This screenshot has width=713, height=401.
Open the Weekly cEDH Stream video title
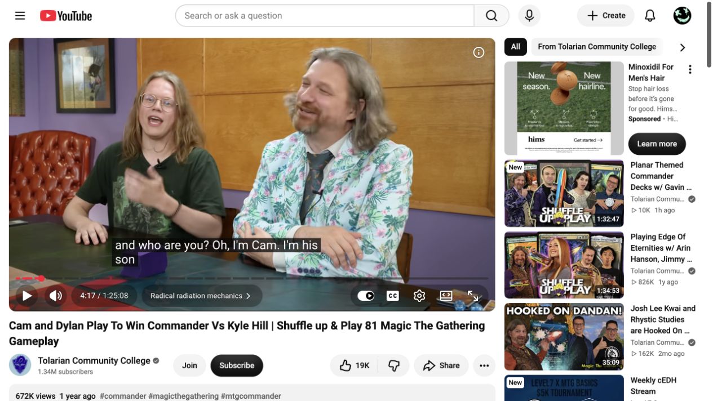[653, 386]
